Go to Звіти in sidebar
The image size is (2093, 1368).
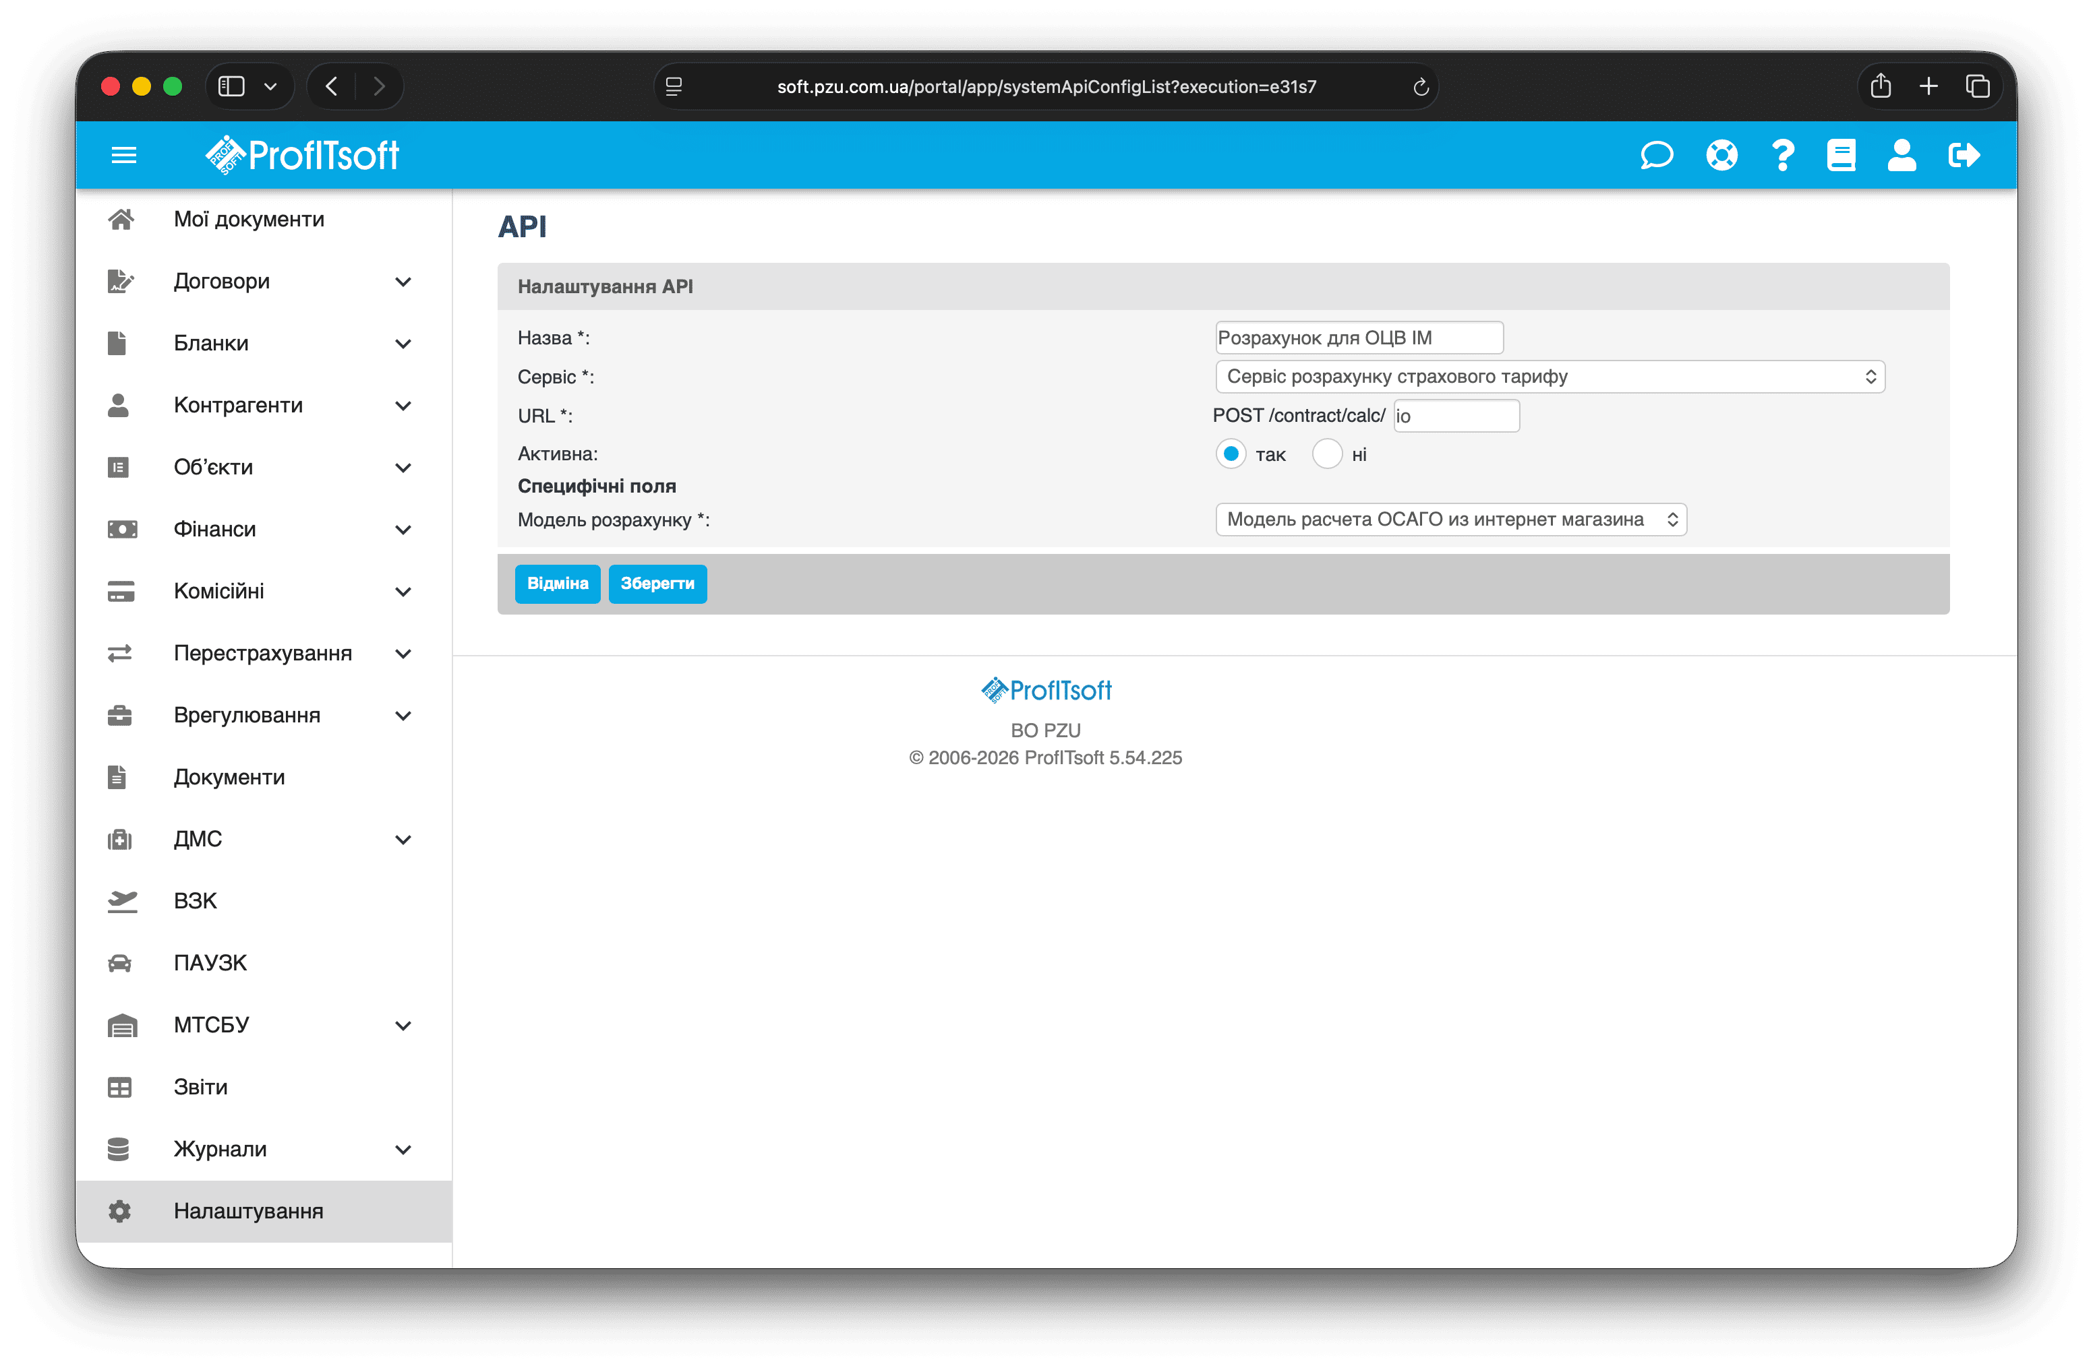200,1087
